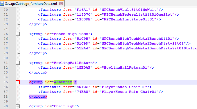Image resolution: width=197 pixels, height=109 pixels.
Task: Click the PlayerHouse_Ruin_Chair01 id value
Action: tap(129, 92)
